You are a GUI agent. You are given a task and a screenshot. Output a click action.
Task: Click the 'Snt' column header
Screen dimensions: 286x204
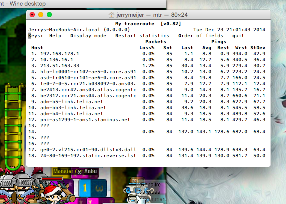(168, 48)
